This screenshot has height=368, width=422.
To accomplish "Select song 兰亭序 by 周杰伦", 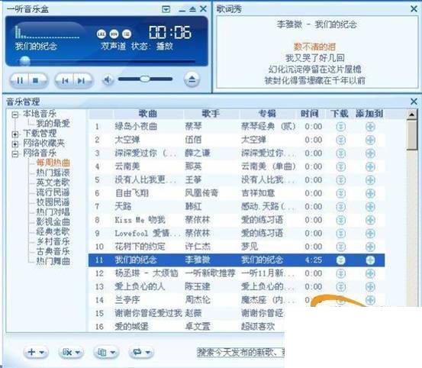I will pos(237,300).
